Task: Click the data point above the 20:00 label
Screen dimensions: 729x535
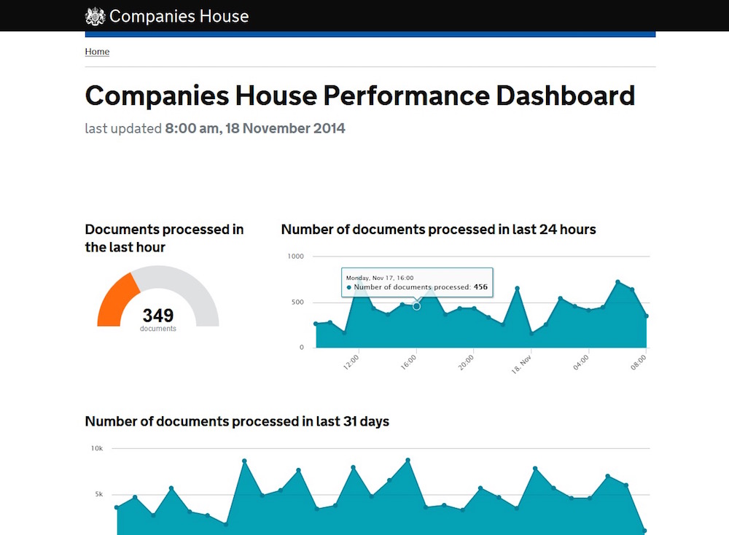Action: (472, 306)
